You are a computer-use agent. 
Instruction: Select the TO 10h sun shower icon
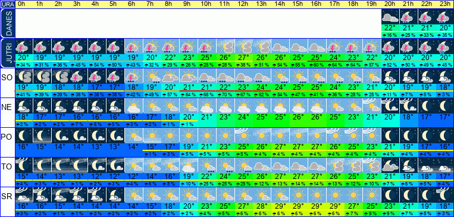tap(207, 165)
